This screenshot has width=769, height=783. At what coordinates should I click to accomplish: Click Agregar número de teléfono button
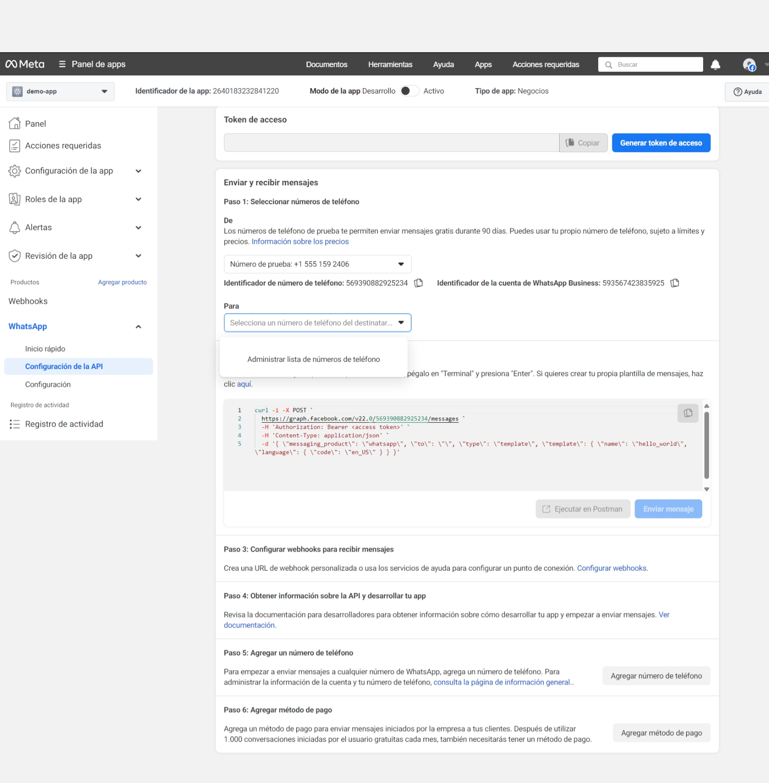point(656,676)
